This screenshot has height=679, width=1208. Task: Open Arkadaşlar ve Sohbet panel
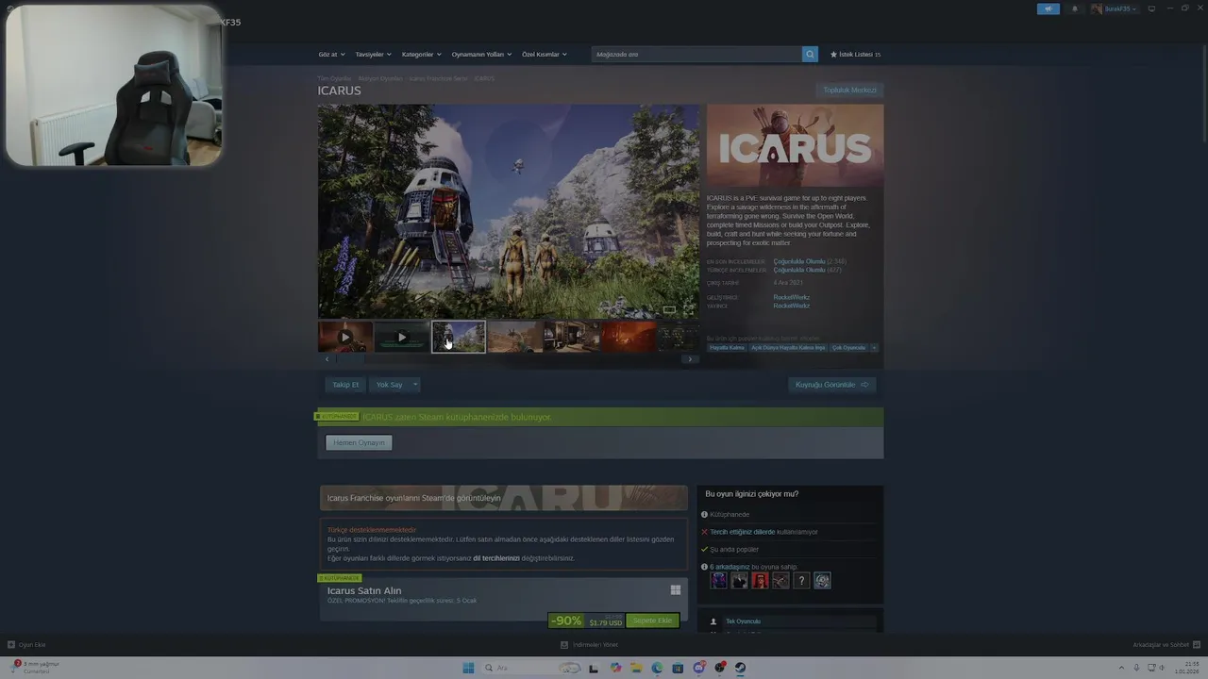(x=1165, y=645)
